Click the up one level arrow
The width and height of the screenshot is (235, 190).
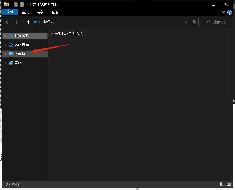pos(28,22)
